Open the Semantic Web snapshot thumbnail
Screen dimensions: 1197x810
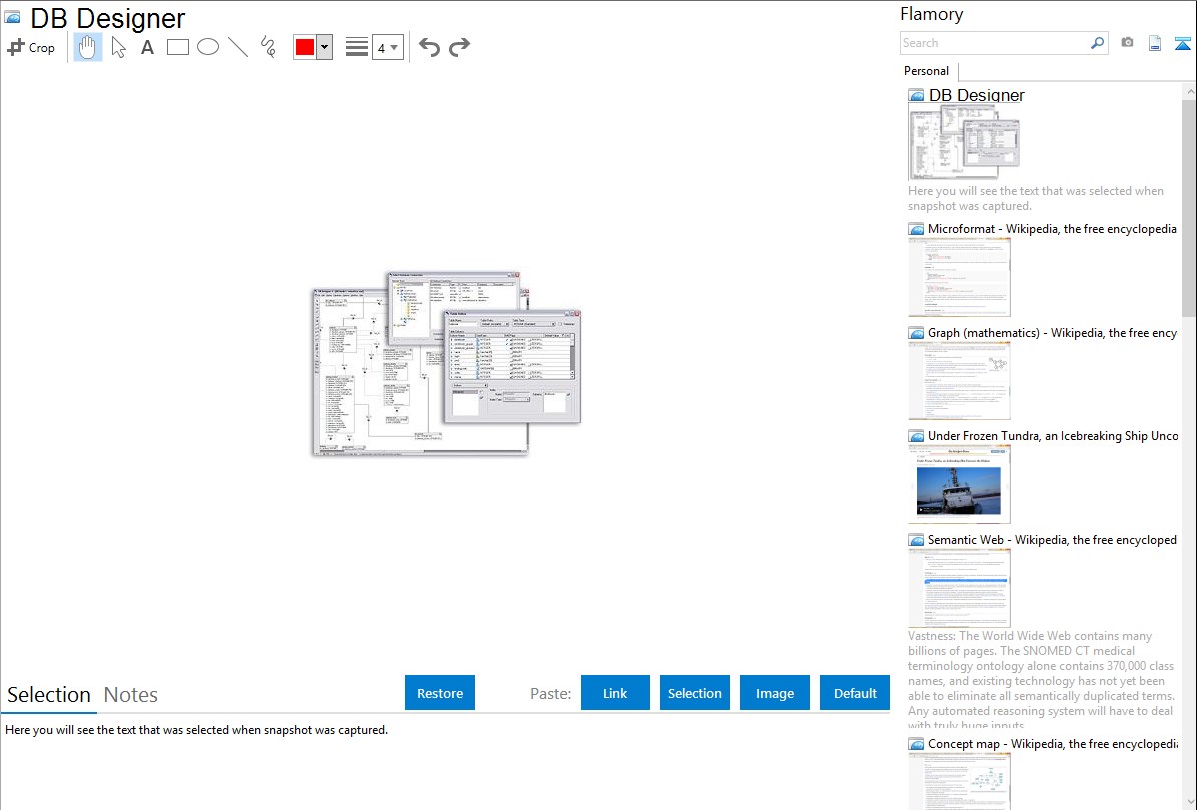point(959,588)
